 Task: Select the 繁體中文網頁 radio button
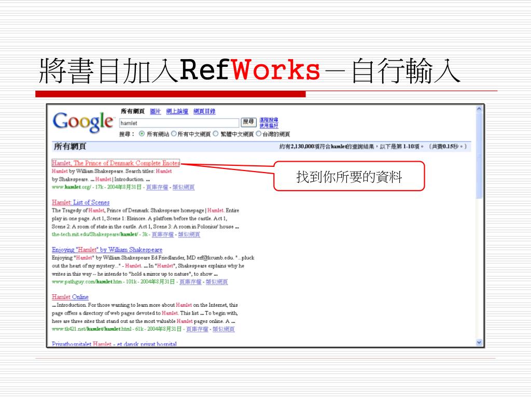[x=216, y=134]
